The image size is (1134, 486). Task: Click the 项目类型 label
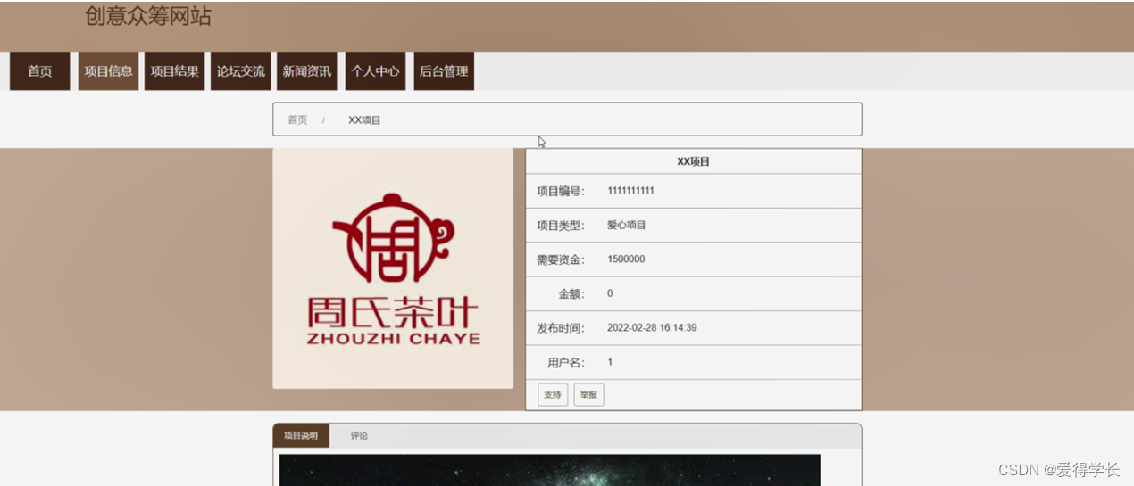(560, 226)
